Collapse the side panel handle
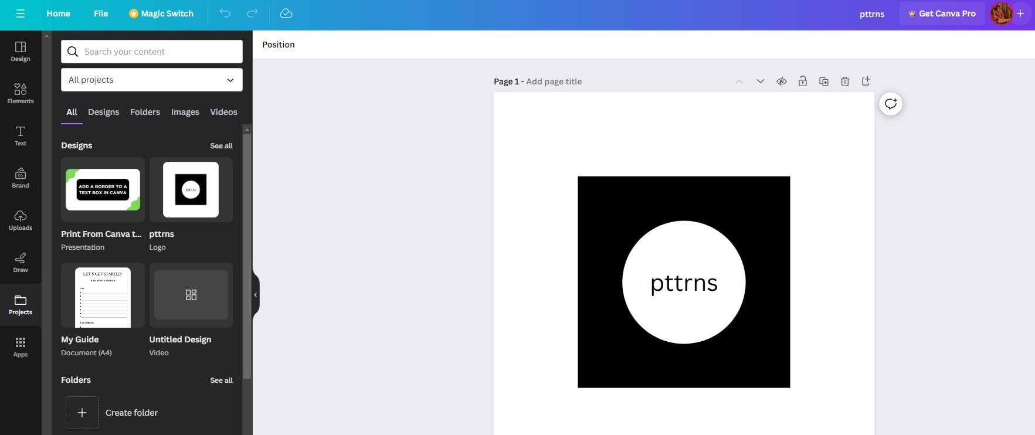Screen dimensions: 1035x435 pyautogui.click(x=256, y=295)
